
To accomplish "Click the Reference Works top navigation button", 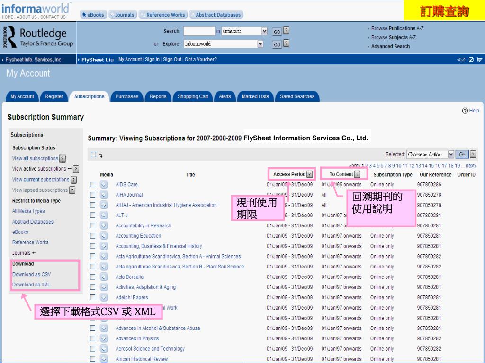I will tap(162, 15).
